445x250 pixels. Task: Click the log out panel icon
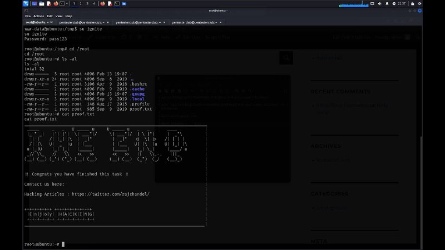420,4
